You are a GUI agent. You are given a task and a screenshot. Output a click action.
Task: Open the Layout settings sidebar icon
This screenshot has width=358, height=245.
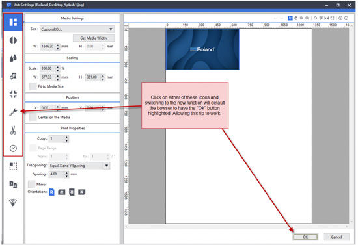13,22
